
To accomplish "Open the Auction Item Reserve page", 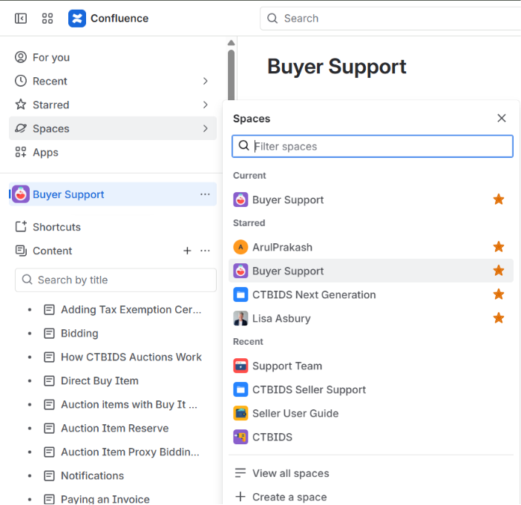I will (114, 429).
